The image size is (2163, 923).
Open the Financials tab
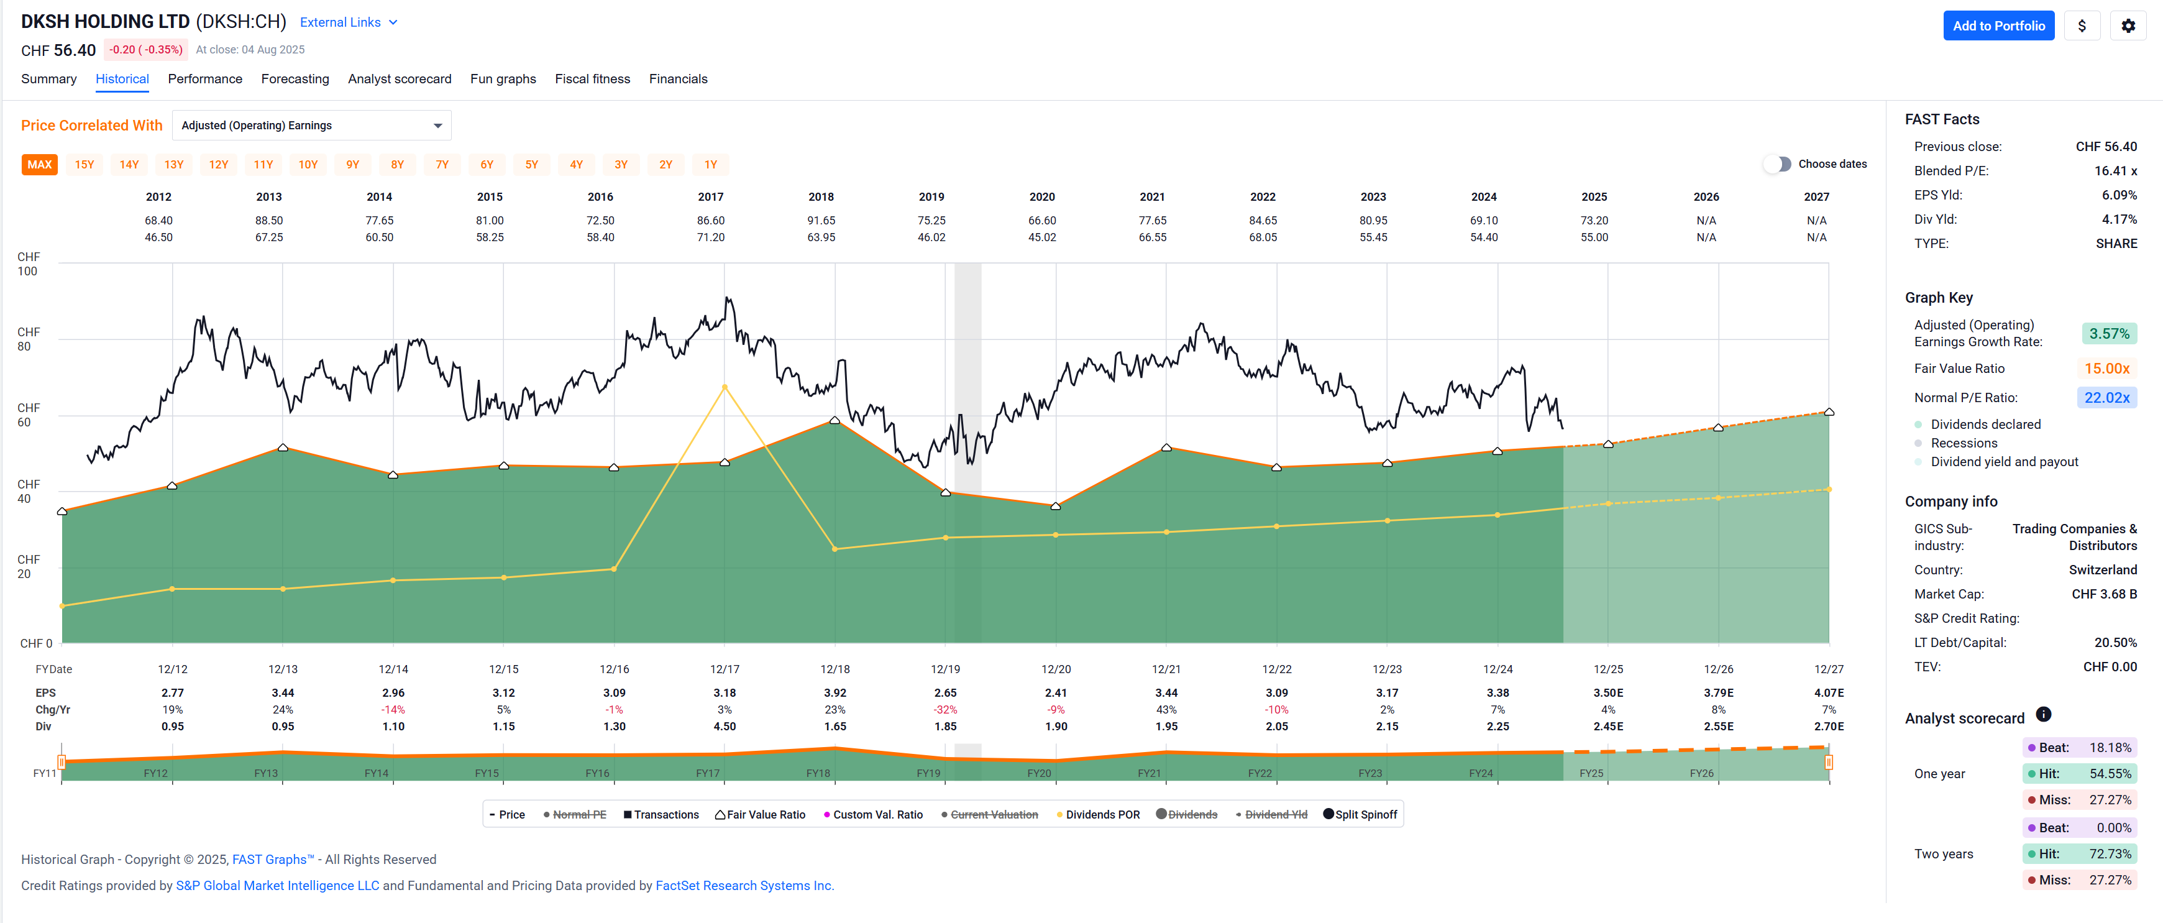tap(679, 79)
